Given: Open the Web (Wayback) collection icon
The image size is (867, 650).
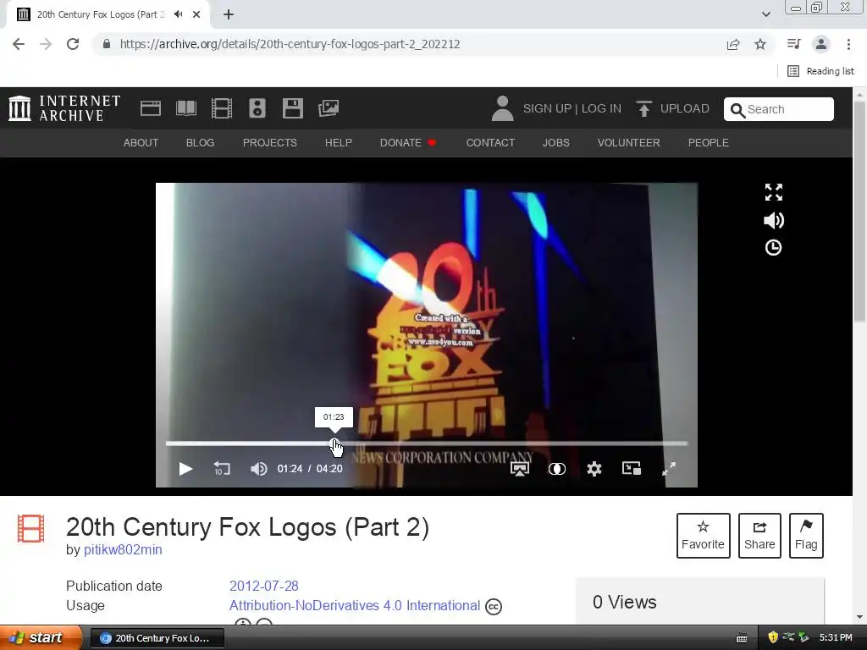Looking at the screenshot, I should click(151, 108).
